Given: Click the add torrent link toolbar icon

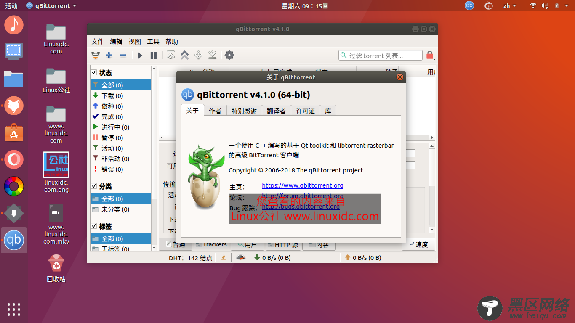Looking at the screenshot, I should pos(96,55).
